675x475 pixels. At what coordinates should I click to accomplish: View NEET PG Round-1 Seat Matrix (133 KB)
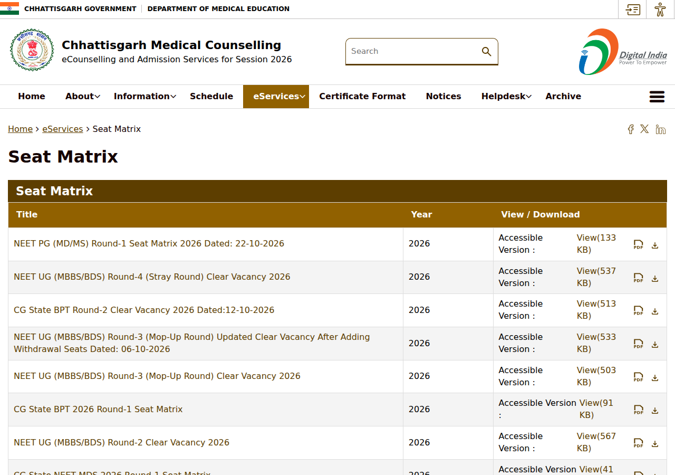pyautogui.click(x=596, y=244)
